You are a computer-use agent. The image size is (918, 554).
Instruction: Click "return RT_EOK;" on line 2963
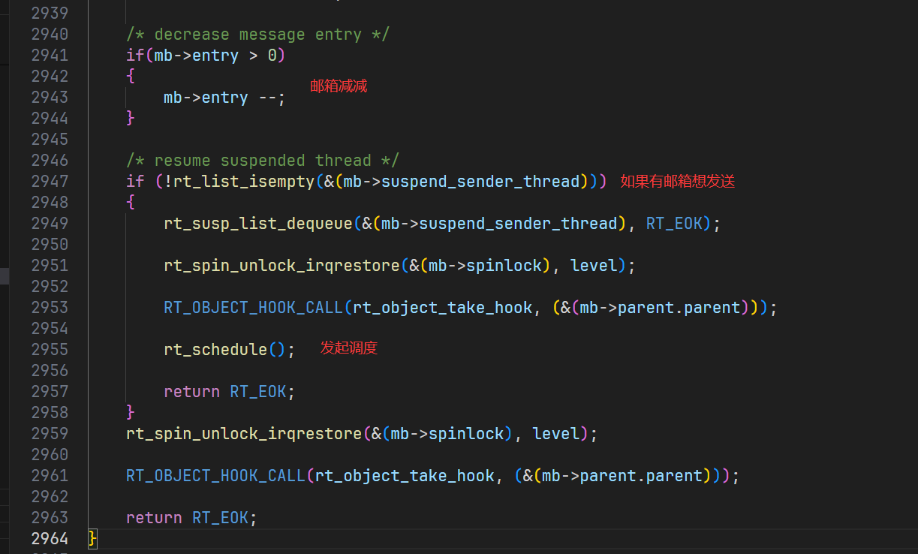pyautogui.click(x=192, y=518)
